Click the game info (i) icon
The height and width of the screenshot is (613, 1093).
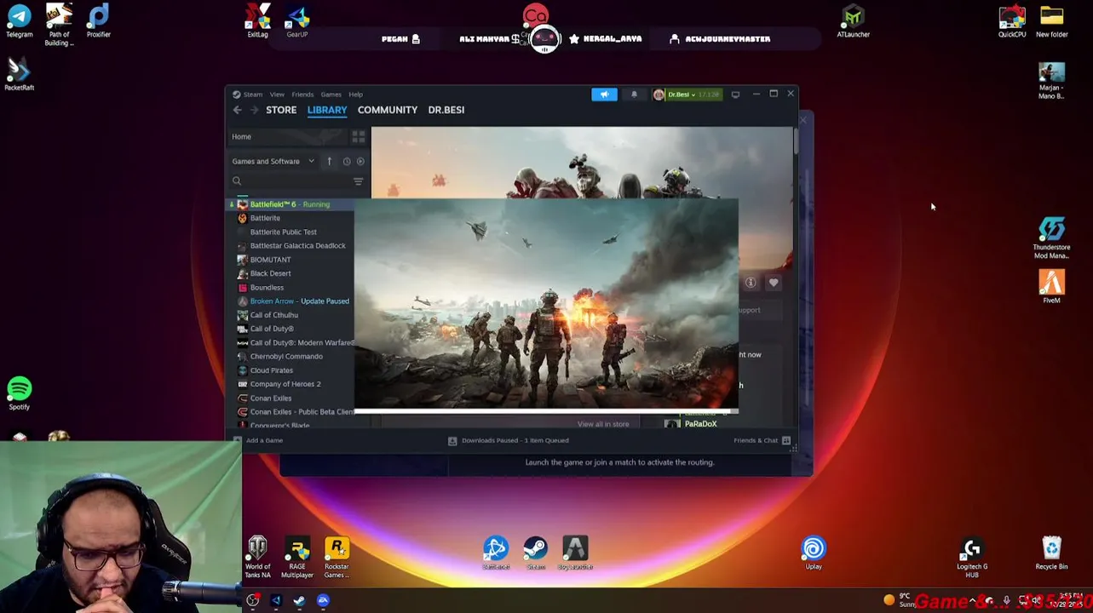751,283
